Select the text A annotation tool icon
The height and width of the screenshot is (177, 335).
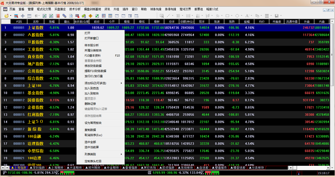(247, 16)
